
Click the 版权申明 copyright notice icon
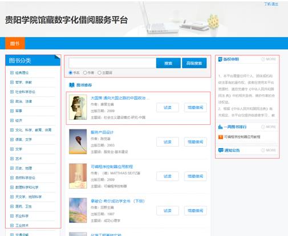click(x=220, y=59)
